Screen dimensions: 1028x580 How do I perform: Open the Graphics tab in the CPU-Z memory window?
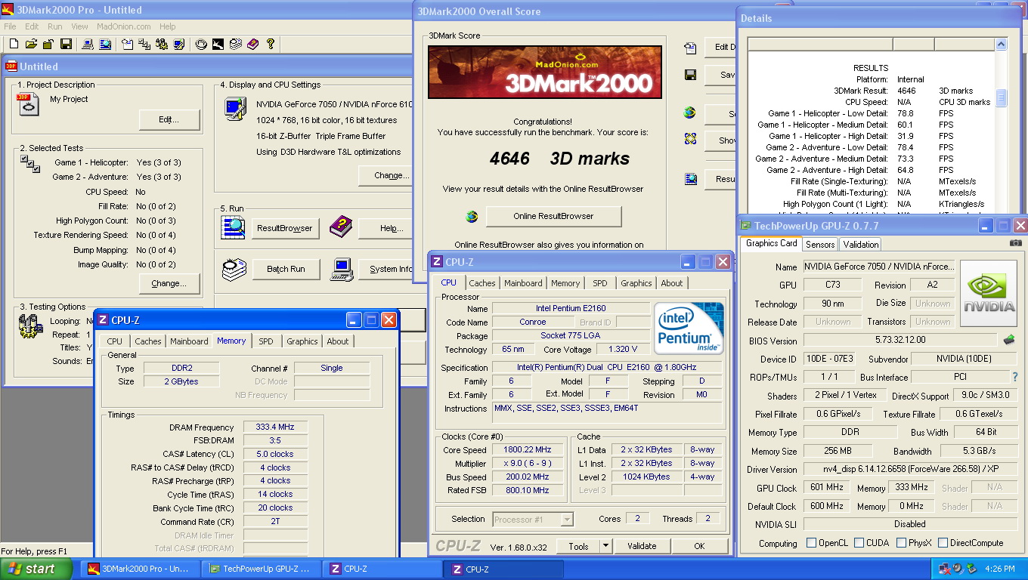click(x=302, y=341)
